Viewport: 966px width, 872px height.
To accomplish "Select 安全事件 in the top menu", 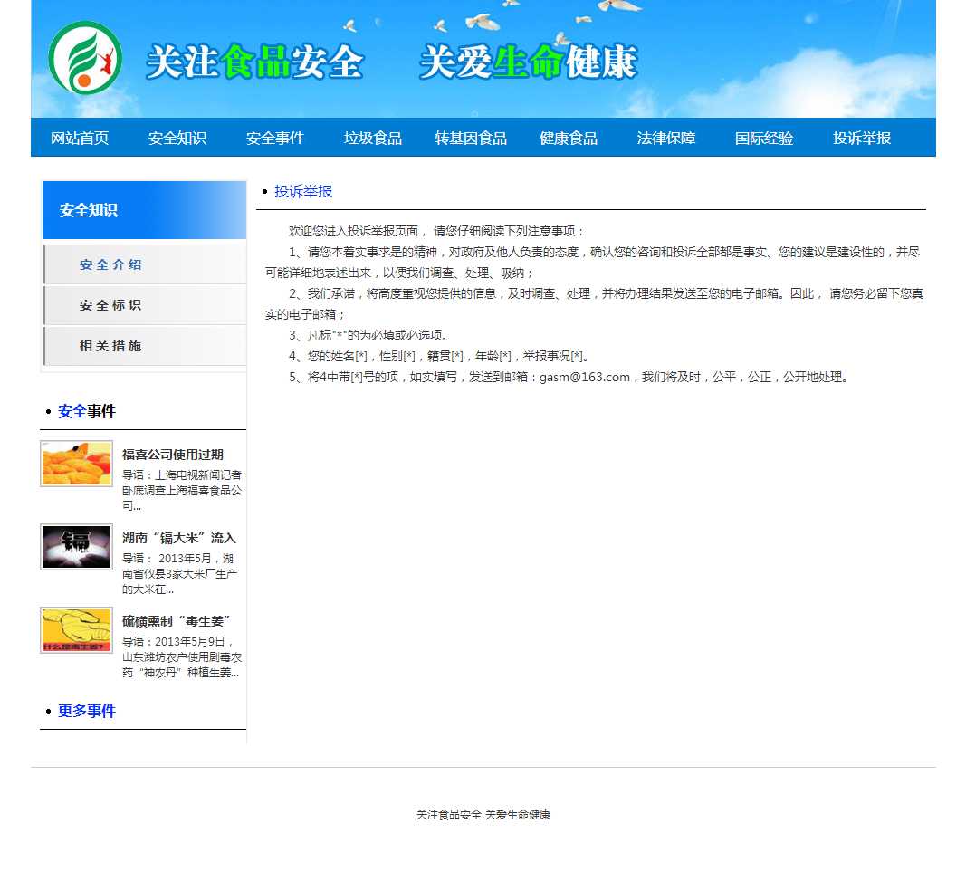I will [275, 138].
